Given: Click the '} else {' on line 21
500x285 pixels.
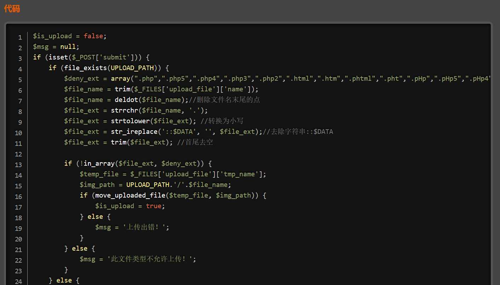Looking at the screenshot, I should click(x=80, y=249).
